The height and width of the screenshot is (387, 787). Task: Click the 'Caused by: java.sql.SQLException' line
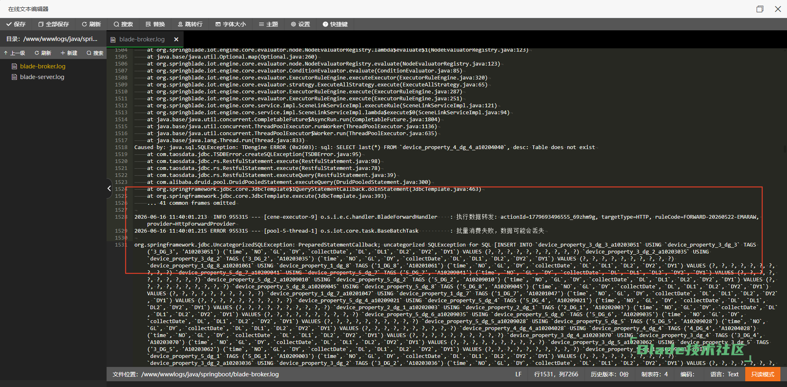[365, 147]
